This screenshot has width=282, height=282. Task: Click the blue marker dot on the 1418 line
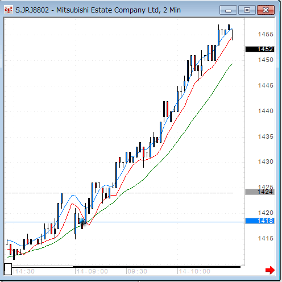click(x=82, y=221)
